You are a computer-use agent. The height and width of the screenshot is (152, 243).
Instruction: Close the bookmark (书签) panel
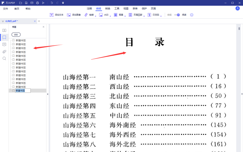point(43,27)
